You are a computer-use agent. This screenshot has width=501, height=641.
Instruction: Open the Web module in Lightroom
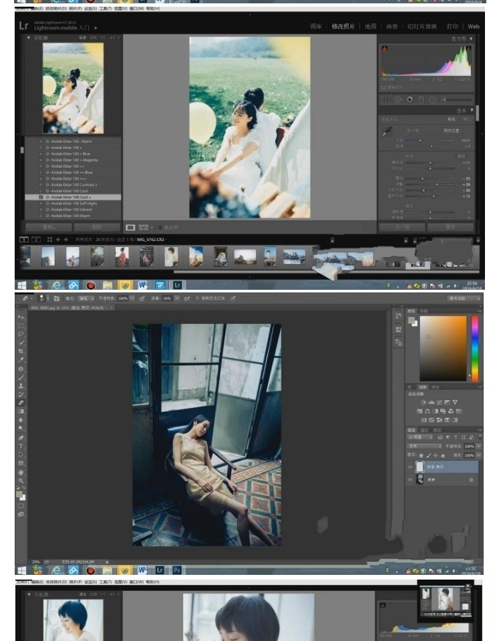click(474, 27)
